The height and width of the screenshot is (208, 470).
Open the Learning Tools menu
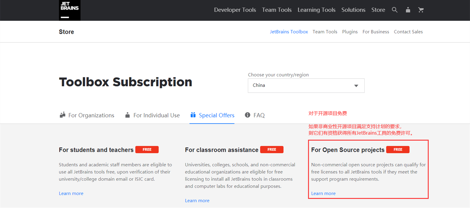(x=316, y=10)
